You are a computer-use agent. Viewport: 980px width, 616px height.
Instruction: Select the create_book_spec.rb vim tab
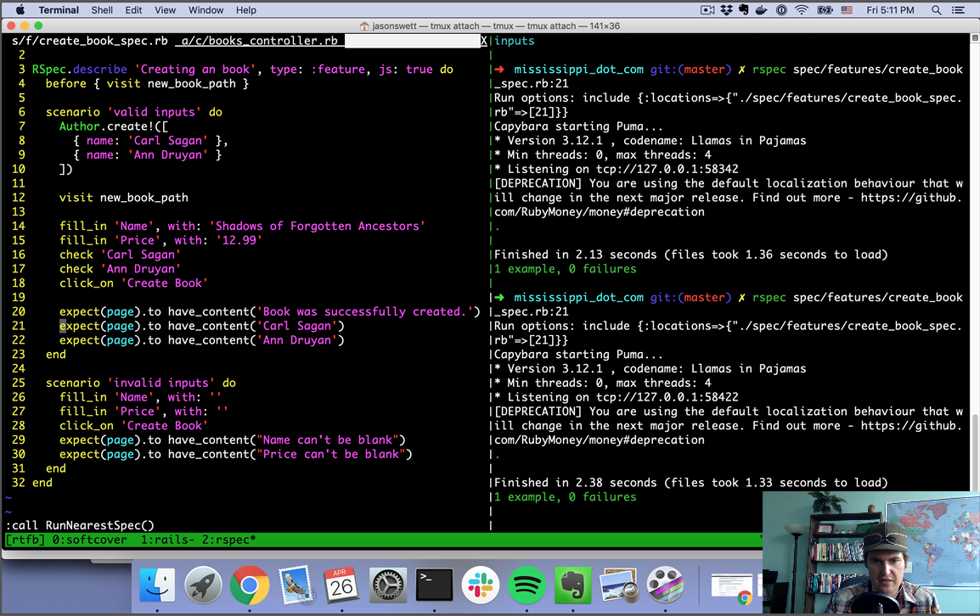(x=90, y=41)
